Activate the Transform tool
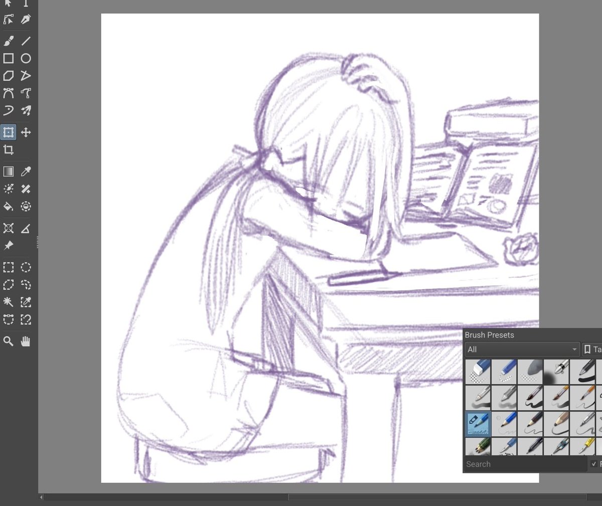This screenshot has width=602, height=506. point(9,132)
